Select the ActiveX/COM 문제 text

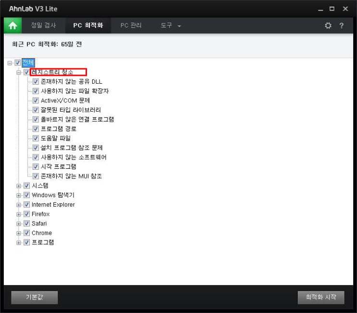(x=65, y=100)
